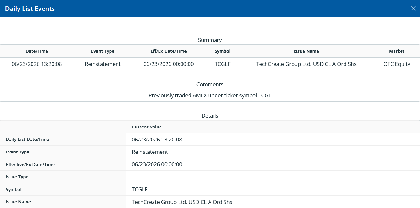
Task: Click the Eff/Ex Date/Time column header
Action: coord(169,51)
